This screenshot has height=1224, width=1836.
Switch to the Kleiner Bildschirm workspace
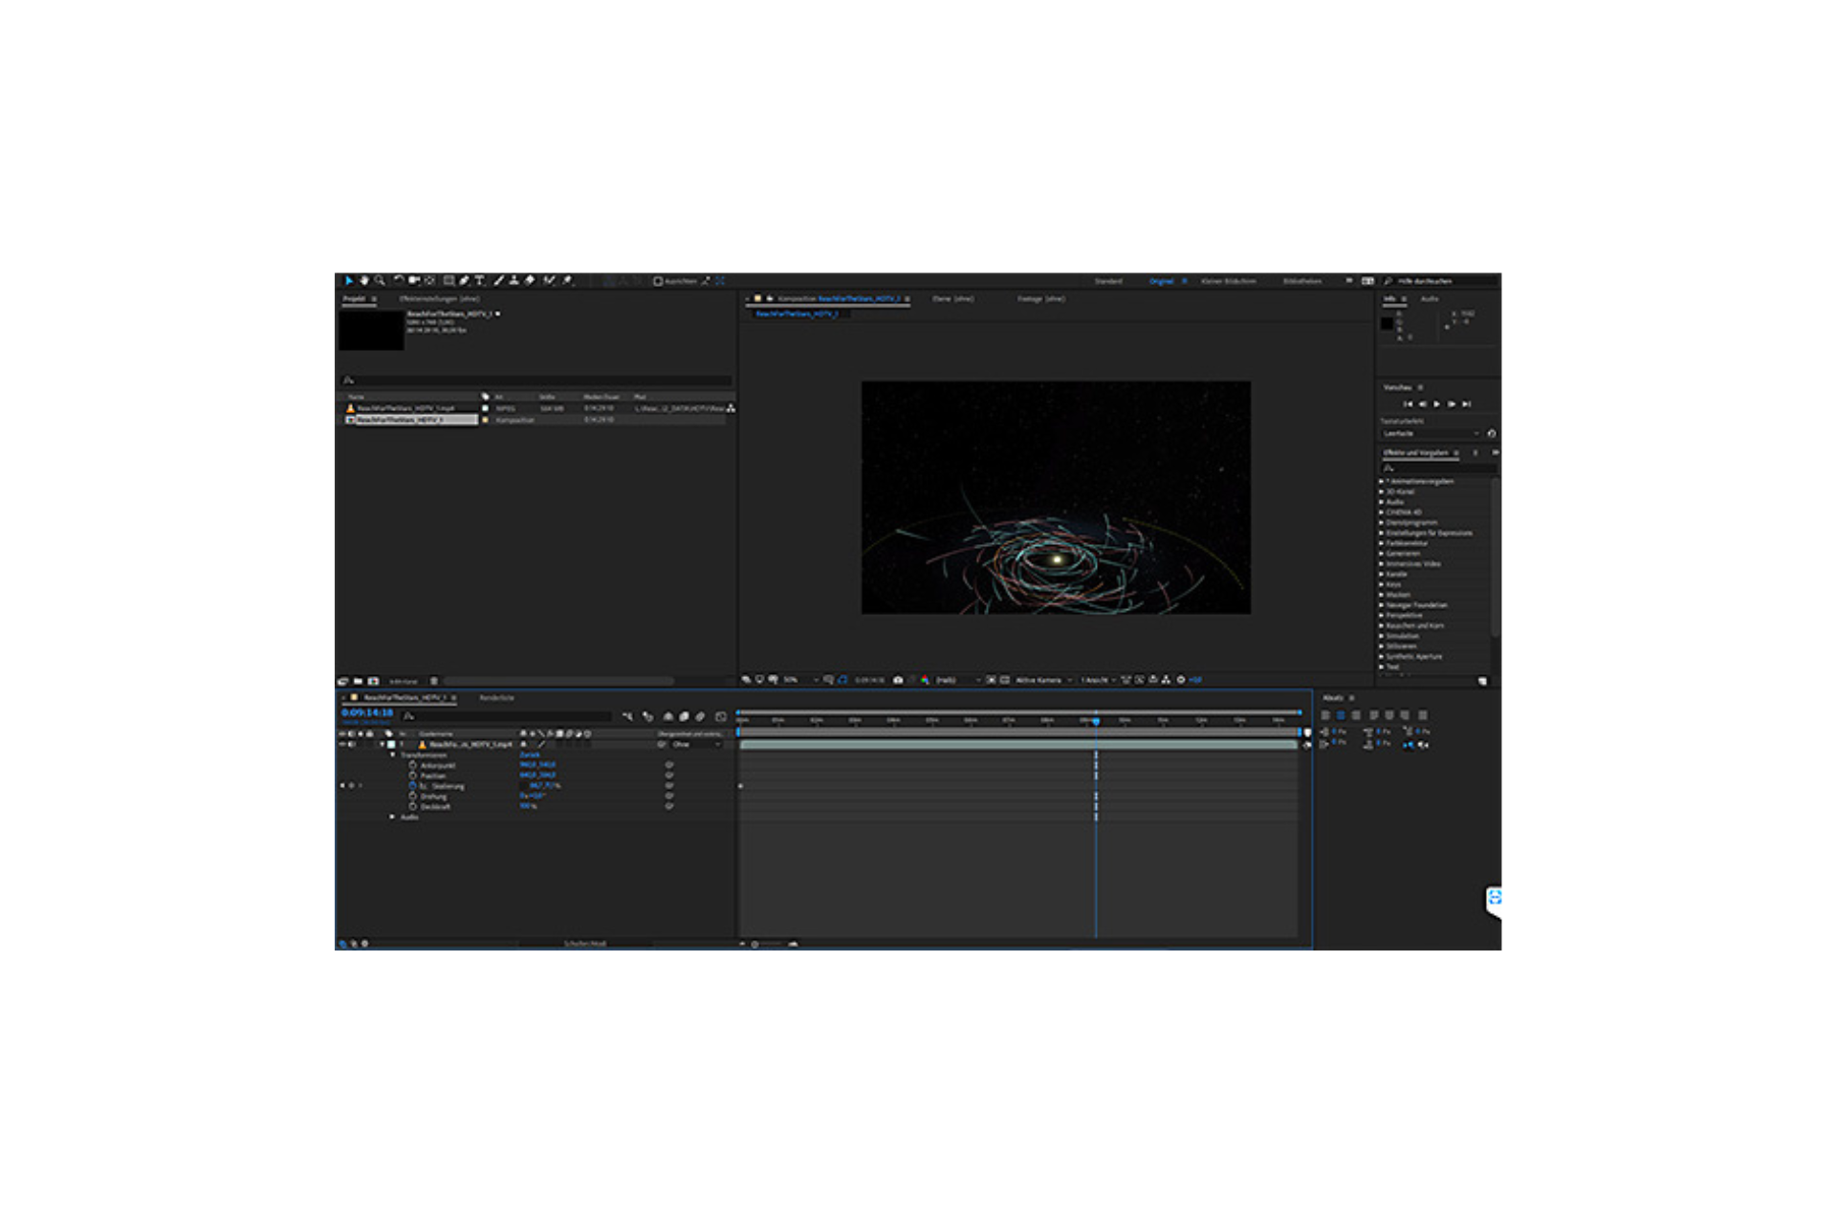(x=1229, y=281)
